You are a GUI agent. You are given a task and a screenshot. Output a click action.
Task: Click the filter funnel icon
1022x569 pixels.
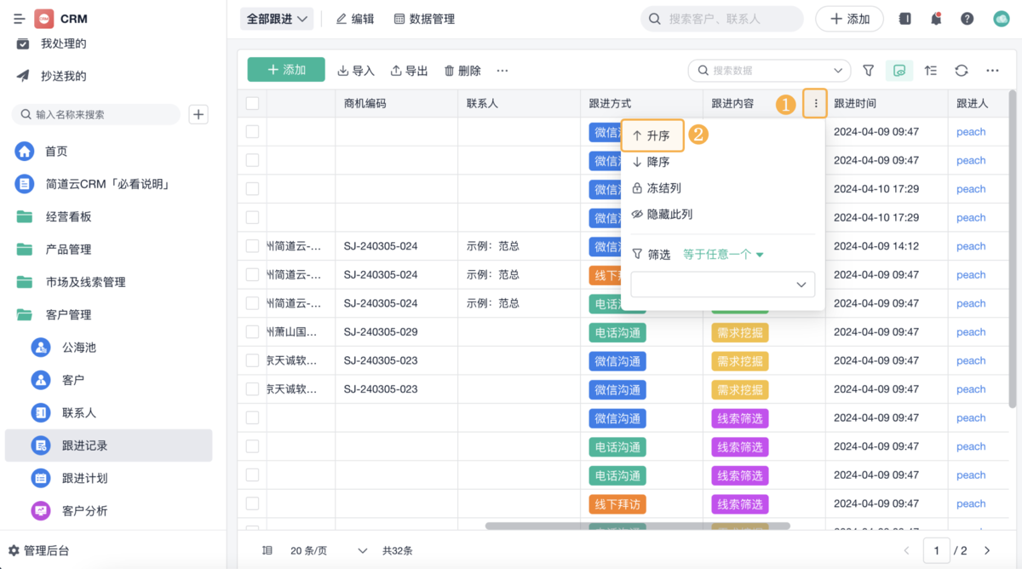(868, 71)
